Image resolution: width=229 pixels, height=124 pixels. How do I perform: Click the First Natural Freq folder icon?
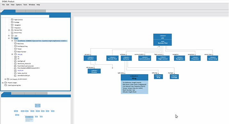tap(15, 46)
